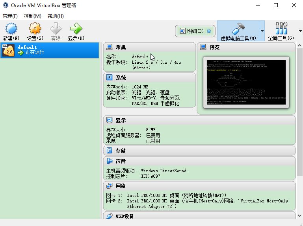Open the 显示 (Display) header link
This screenshot has width=303, height=226.
point(121,121)
